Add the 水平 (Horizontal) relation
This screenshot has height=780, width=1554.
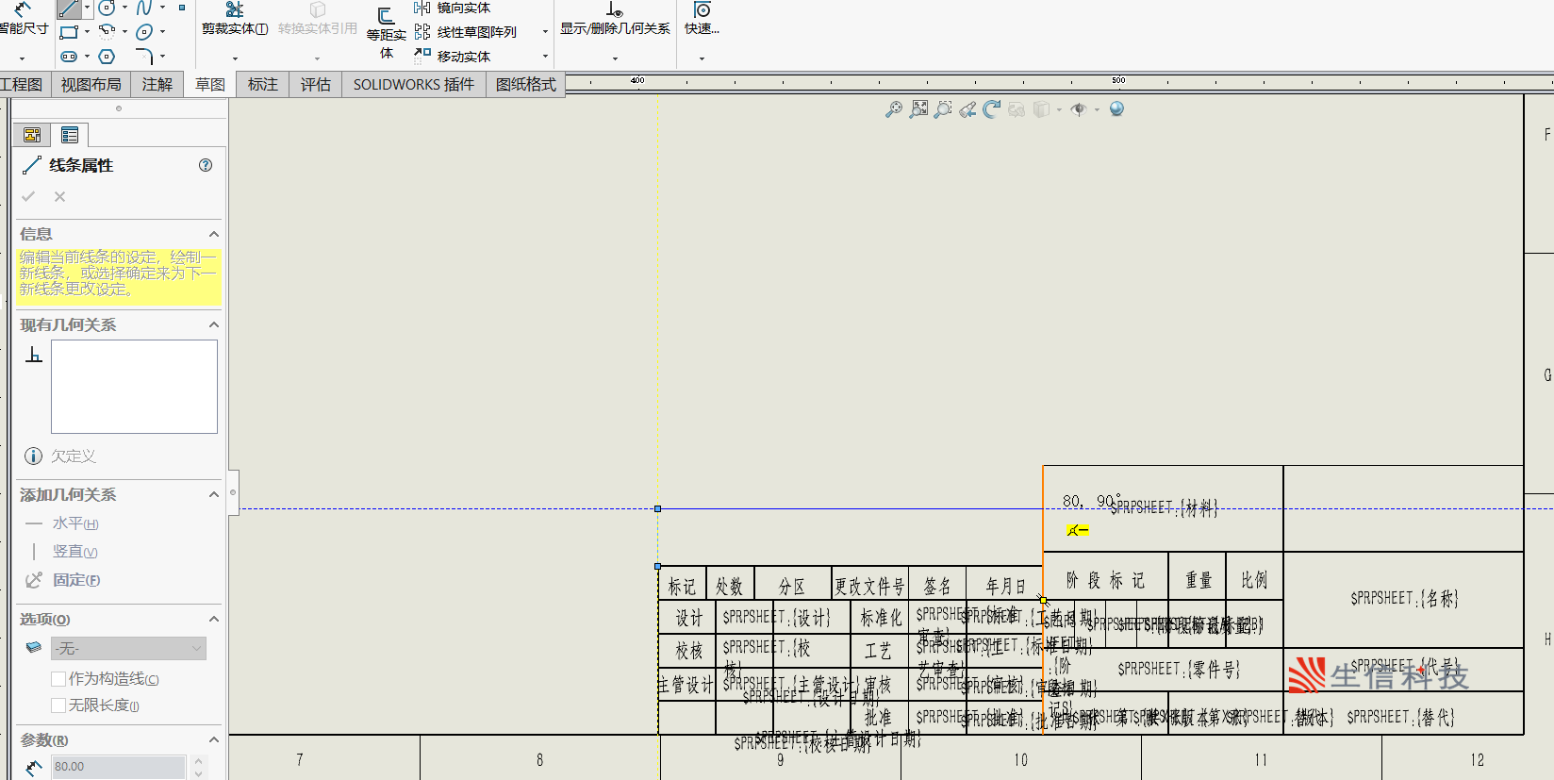(x=74, y=523)
